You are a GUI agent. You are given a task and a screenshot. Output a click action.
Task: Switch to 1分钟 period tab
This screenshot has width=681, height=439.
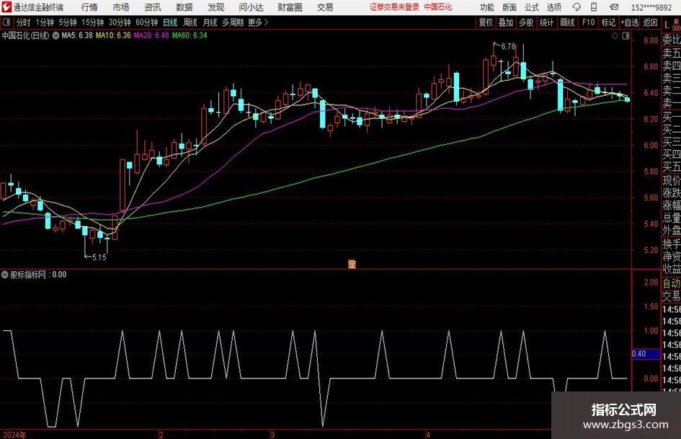point(45,22)
